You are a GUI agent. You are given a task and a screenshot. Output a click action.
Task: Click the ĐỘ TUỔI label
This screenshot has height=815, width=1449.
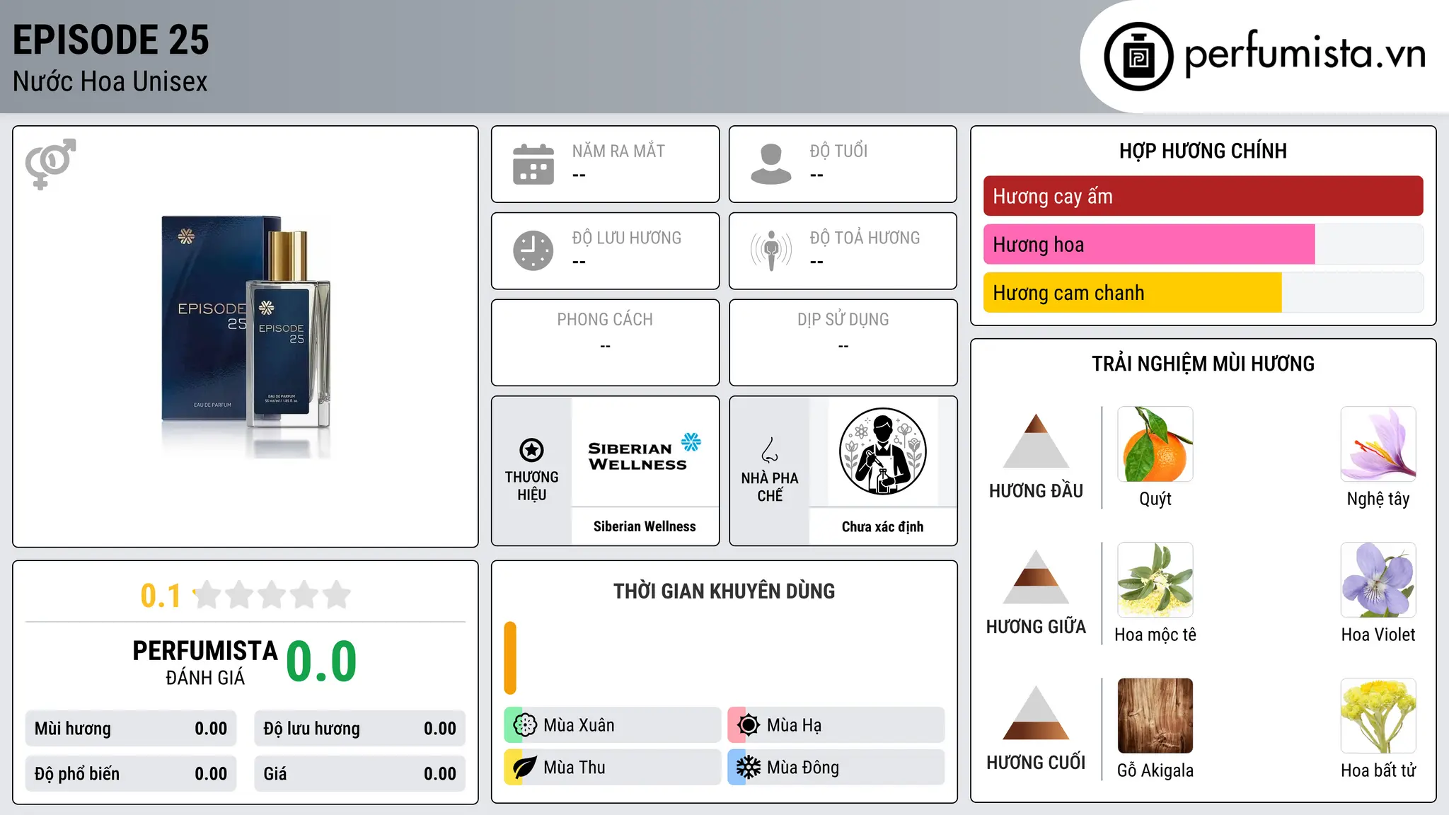838,151
